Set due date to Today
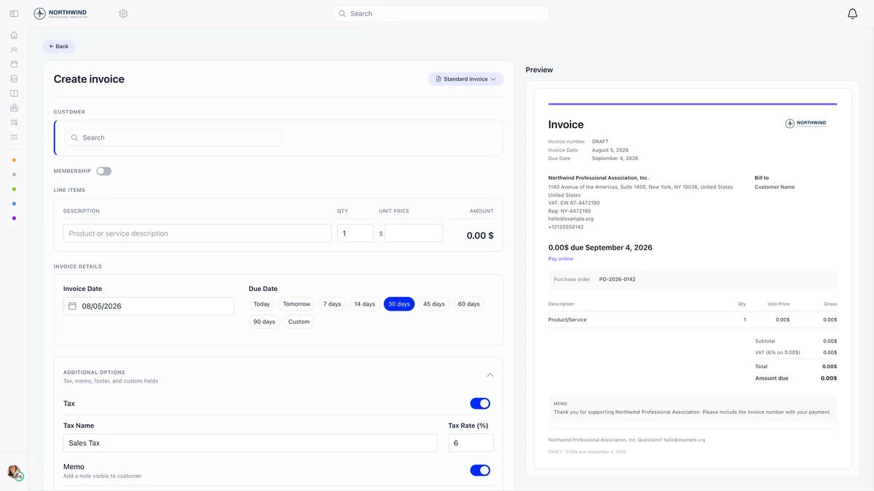 tap(261, 304)
